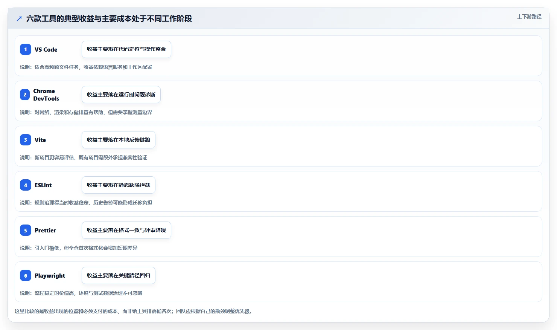The width and height of the screenshot is (557, 330).
Task: Click the 收益主要落在本地反馈链路 chip
Action: point(119,140)
